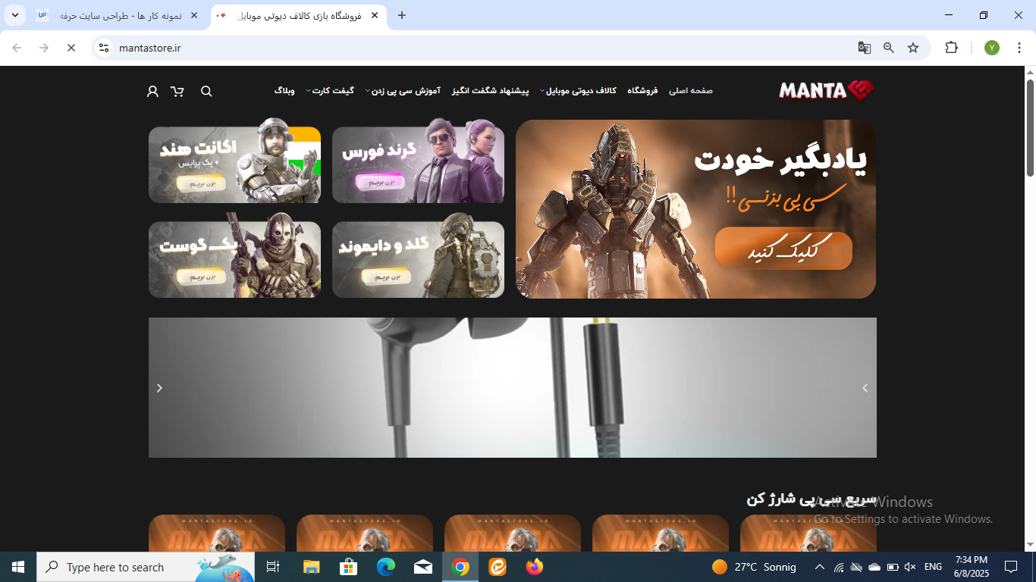Open the فروشگاه menu item
Viewport: 1036px width, 582px height.
click(x=642, y=91)
